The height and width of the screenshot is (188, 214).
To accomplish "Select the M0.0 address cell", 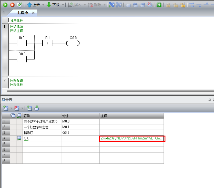I will point(80,121).
